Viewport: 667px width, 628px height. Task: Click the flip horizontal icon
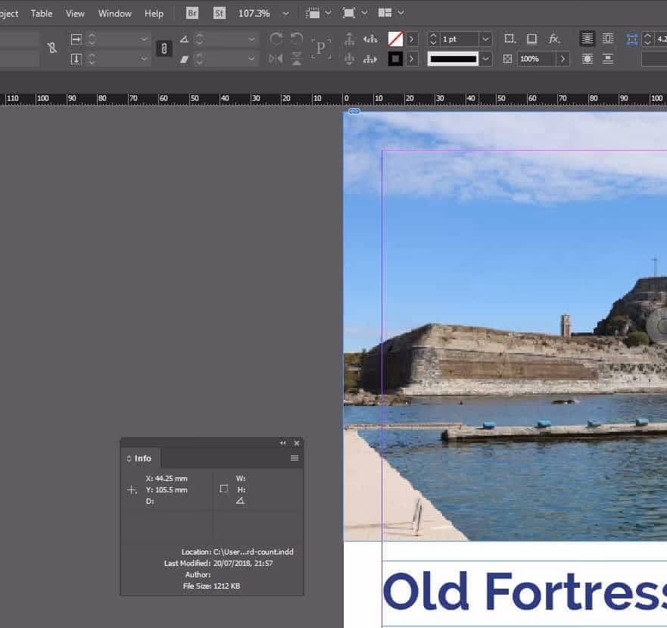coord(276,58)
